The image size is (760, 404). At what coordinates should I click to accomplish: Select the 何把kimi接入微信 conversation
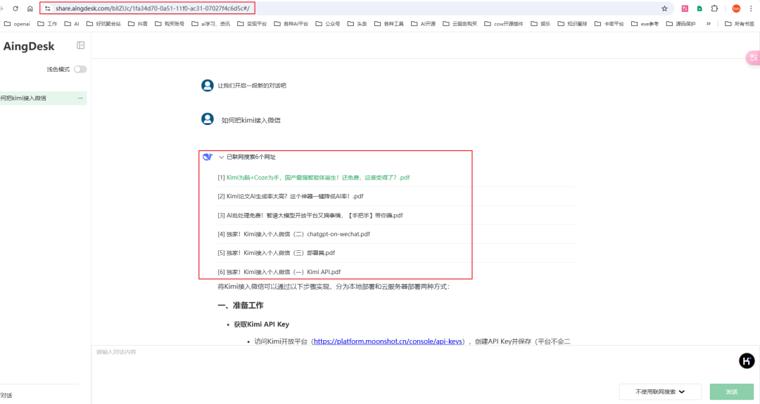pyautogui.click(x=43, y=98)
